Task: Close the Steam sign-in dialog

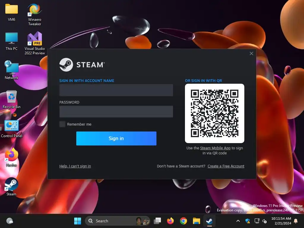Action: pyautogui.click(x=251, y=53)
